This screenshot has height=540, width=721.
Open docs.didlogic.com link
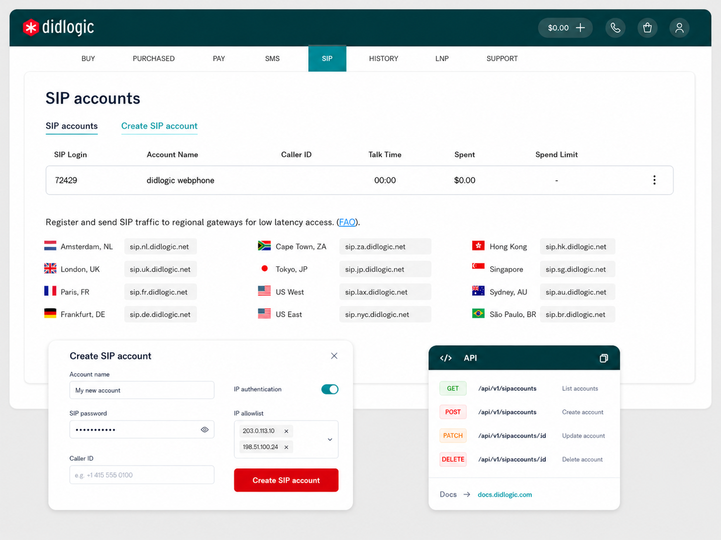coord(505,495)
